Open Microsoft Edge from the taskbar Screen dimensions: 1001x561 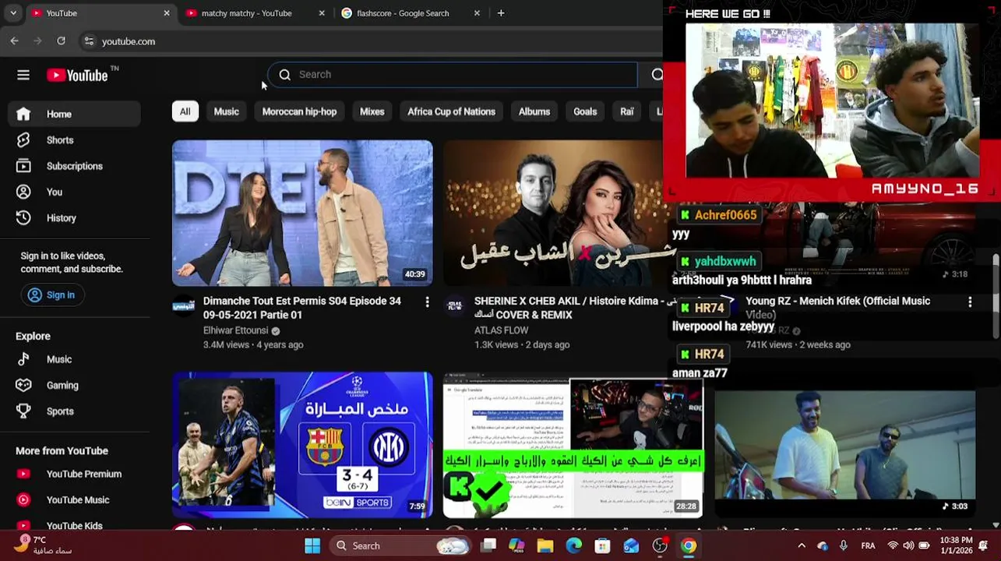[x=573, y=546]
